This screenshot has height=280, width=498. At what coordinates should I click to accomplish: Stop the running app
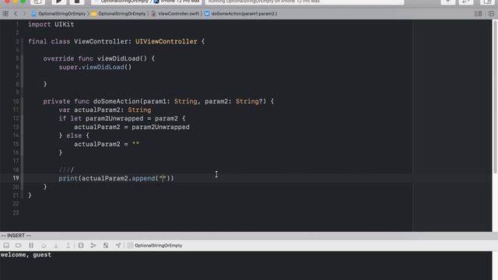tap(77, 2)
